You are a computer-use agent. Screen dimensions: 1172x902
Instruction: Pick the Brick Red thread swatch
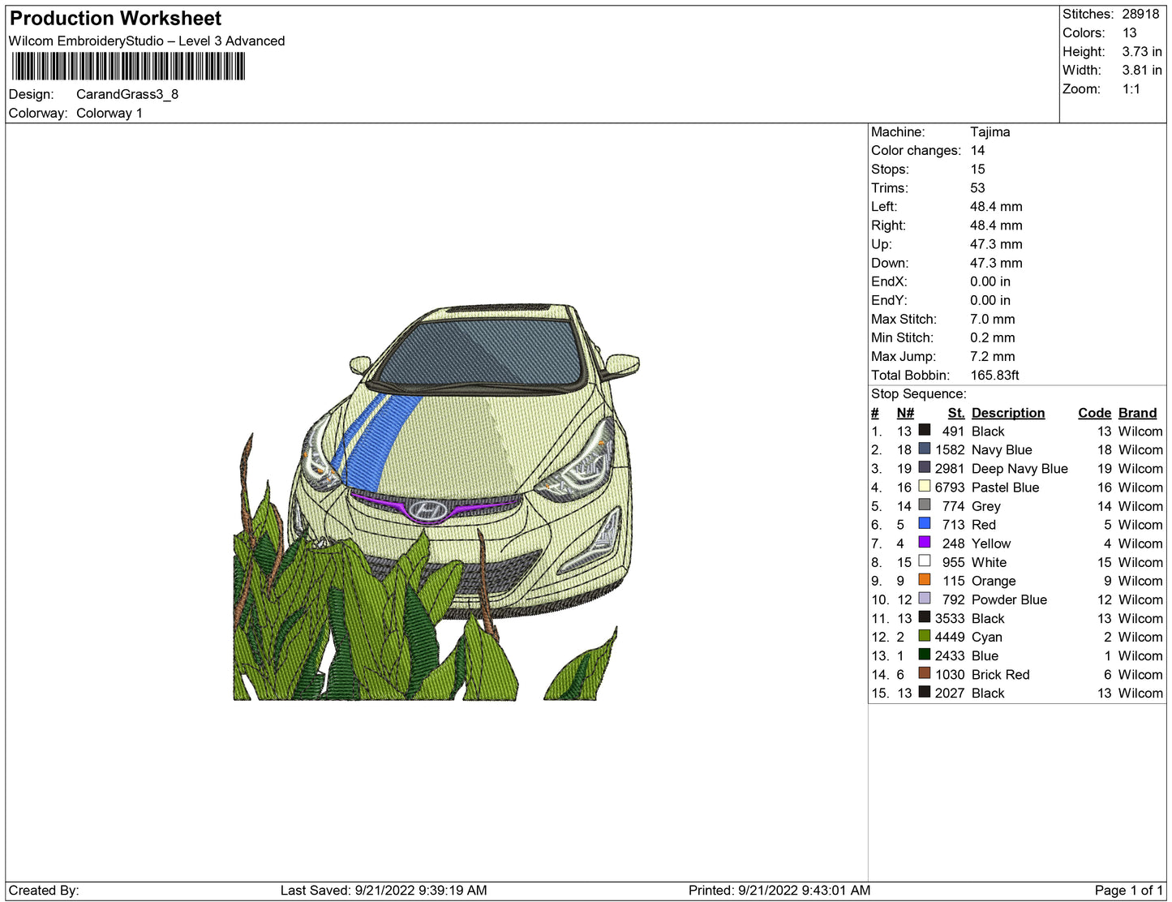(924, 673)
